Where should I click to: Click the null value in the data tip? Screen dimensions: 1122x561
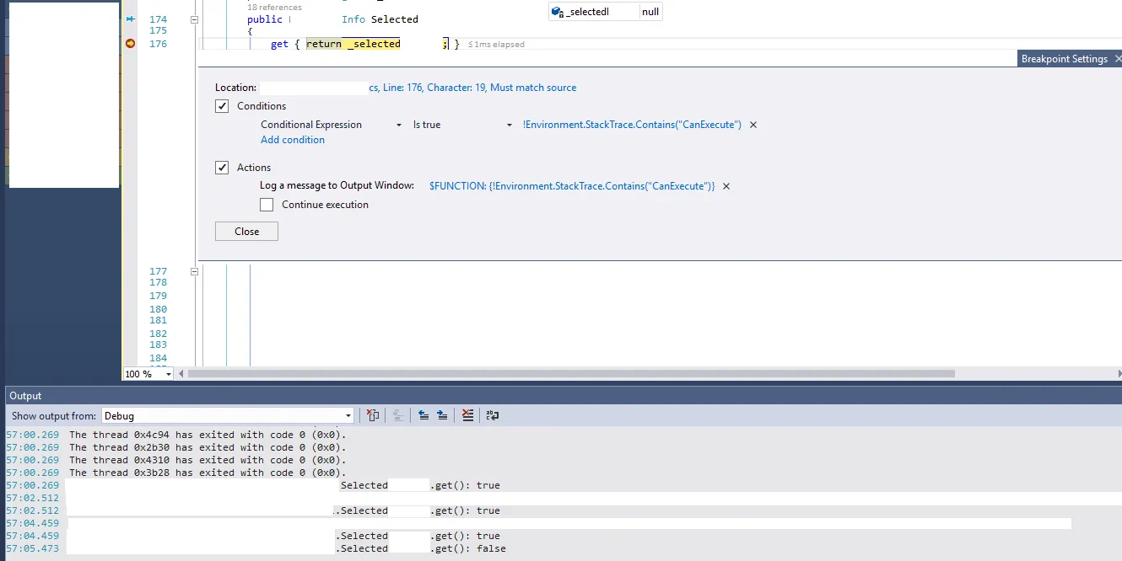[x=650, y=12]
